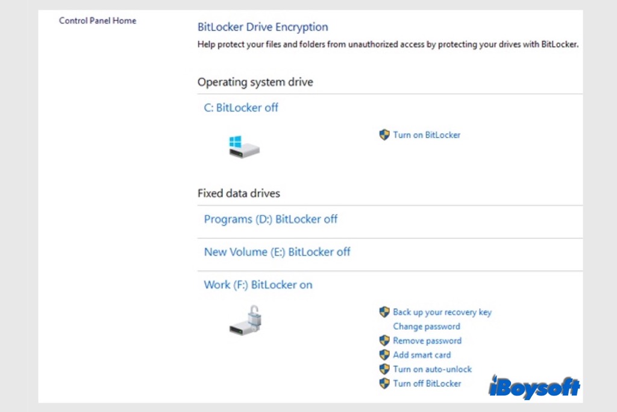Click the shield icon next to Add smart card
This screenshot has height=412, width=617.
click(x=384, y=355)
